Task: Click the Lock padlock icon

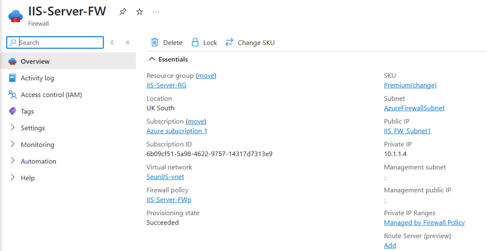Action: [x=195, y=42]
